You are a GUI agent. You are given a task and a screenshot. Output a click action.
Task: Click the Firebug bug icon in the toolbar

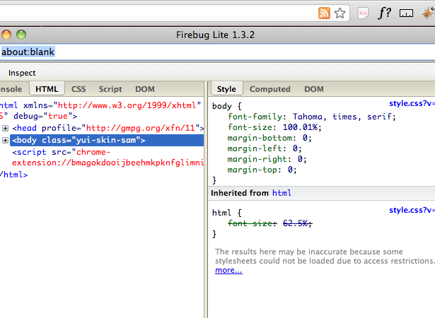pos(429,13)
